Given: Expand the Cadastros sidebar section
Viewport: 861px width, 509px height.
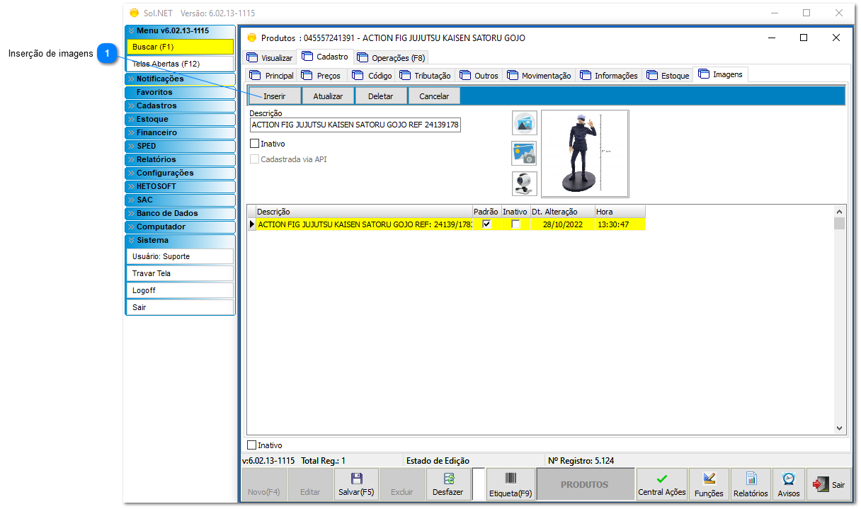Looking at the screenshot, I should [x=180, y=105].
